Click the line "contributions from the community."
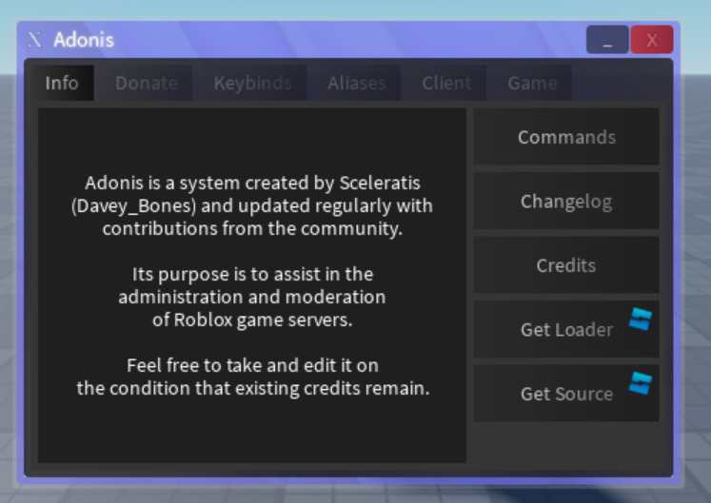The height and width of the screenshot is (503, 711). point(252,228)
